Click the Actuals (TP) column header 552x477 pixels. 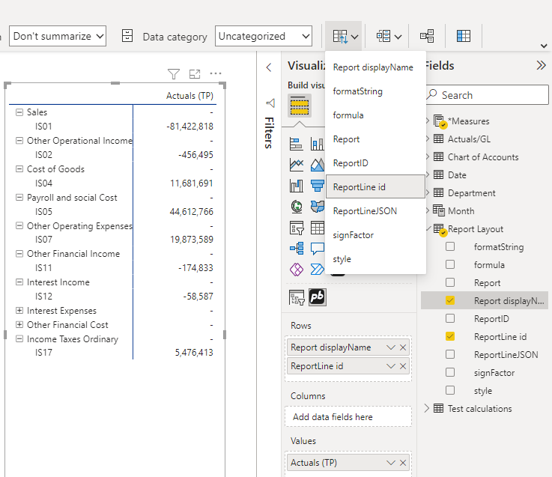[189, 96]
